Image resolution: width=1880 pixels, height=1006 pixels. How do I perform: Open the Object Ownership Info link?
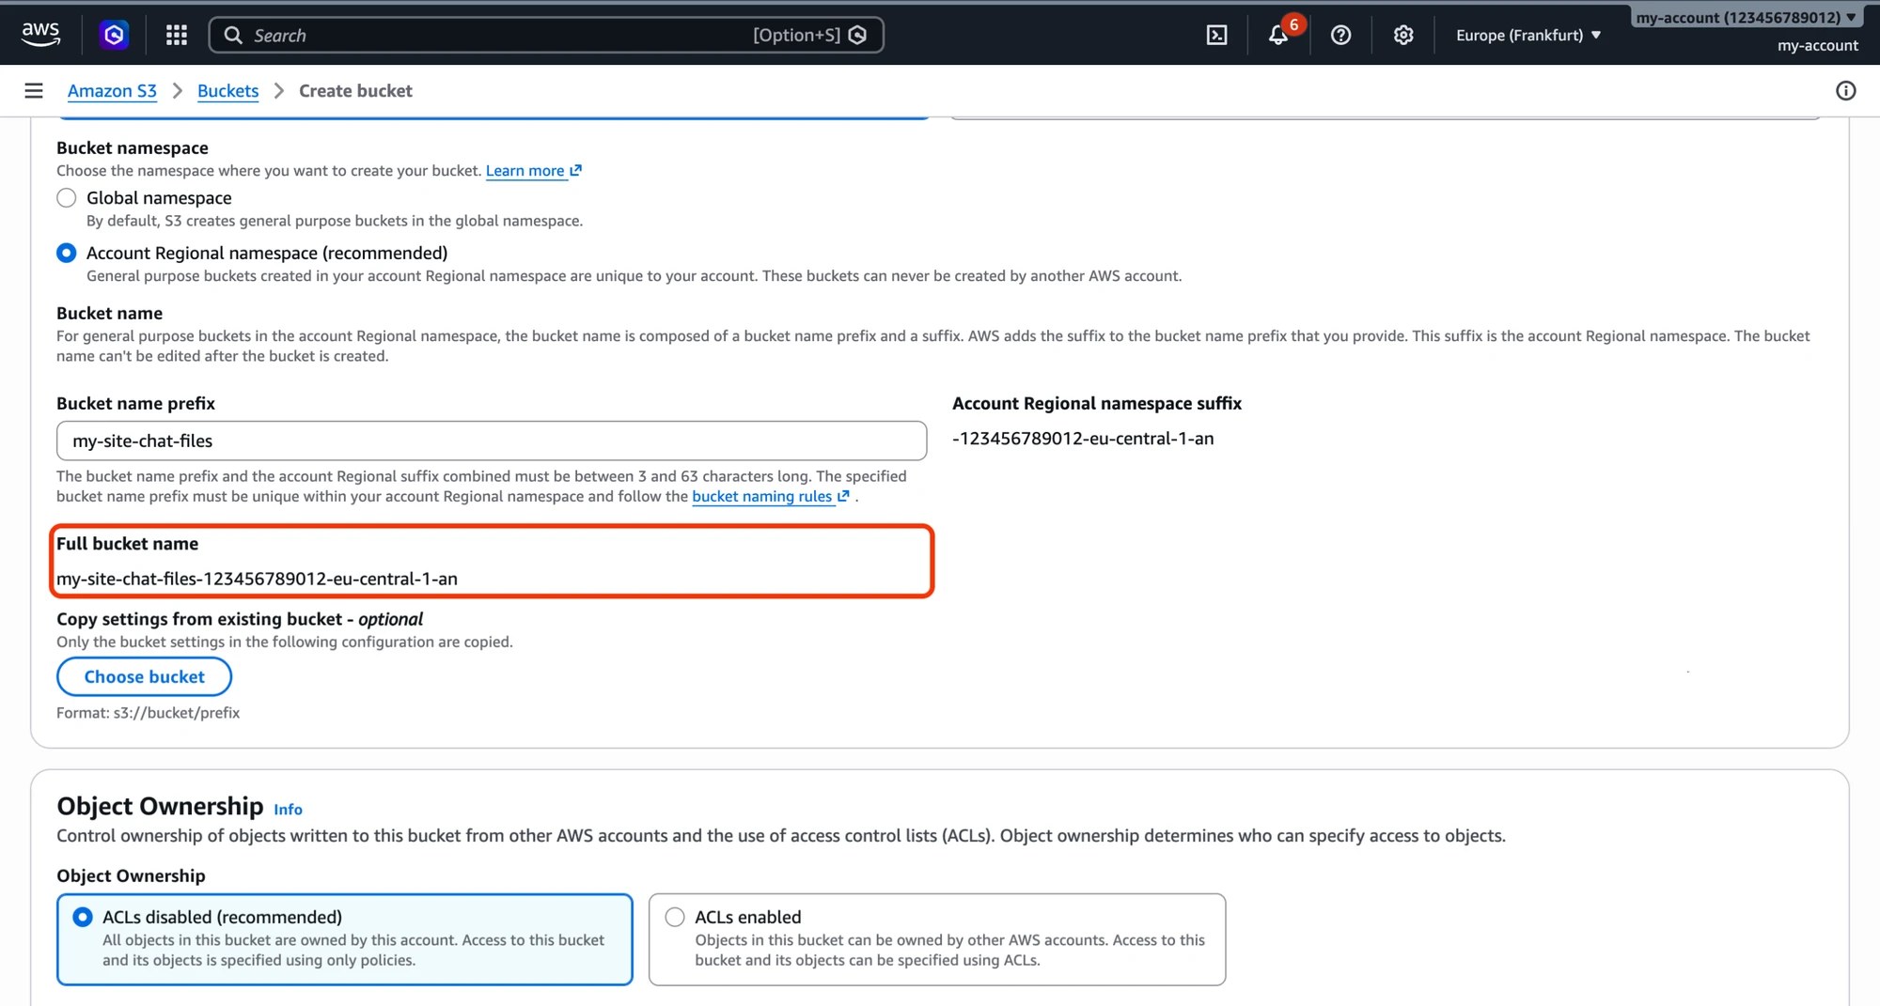[x=288, y=809]
